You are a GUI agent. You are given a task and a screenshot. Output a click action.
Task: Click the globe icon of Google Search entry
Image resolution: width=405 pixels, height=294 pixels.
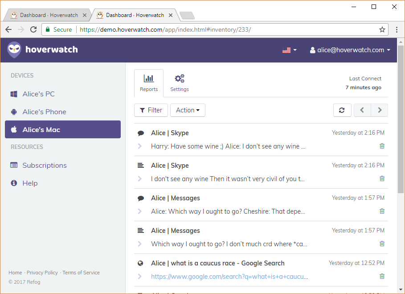(140, 263)
